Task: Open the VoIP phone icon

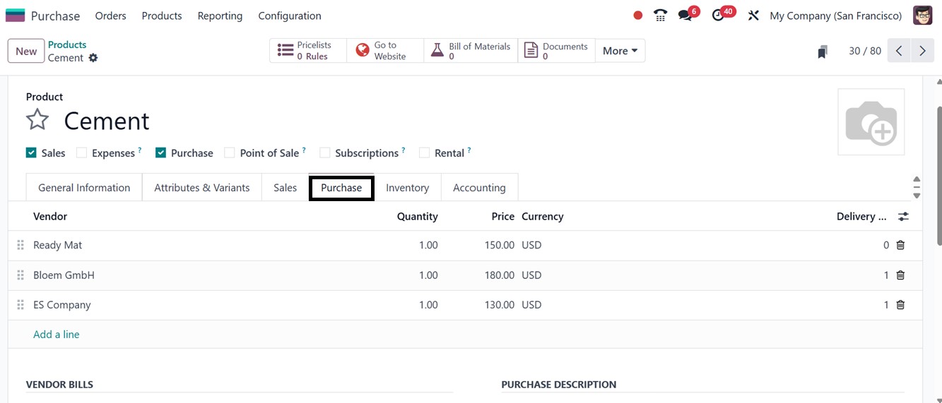Action: 660,16
